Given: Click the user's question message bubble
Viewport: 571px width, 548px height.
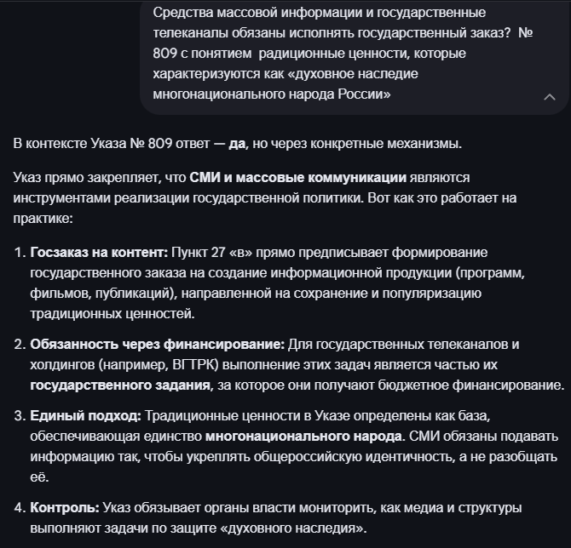Looking at the screenshot, I should [341, 53].
